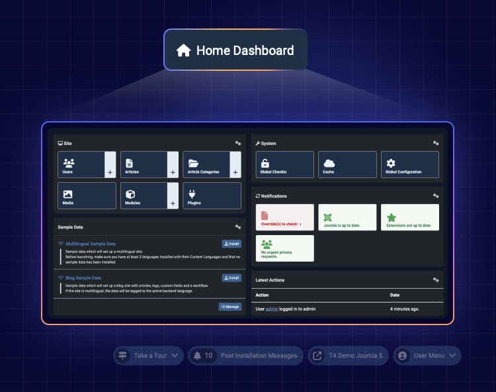The image size is (496, 392).
Task: Click Blog Sample Data title
Action: (83, 277)
